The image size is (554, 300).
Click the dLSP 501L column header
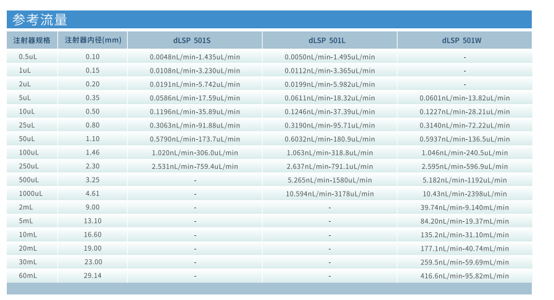point(329,41)
